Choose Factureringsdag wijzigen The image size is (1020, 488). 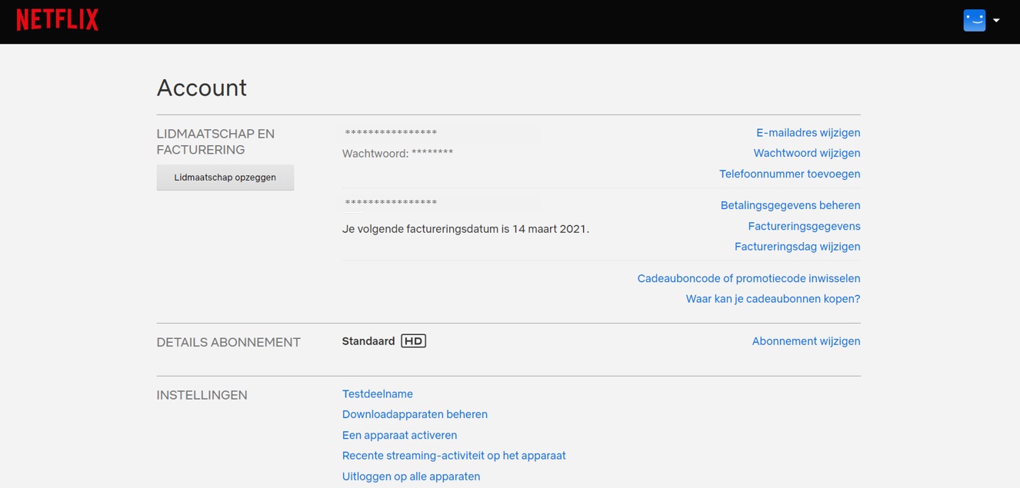(x=797, y=247)
